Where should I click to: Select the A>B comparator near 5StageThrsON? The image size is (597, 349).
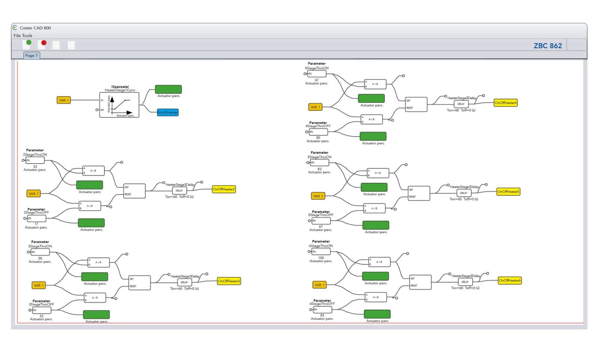[x=378, y=173]
